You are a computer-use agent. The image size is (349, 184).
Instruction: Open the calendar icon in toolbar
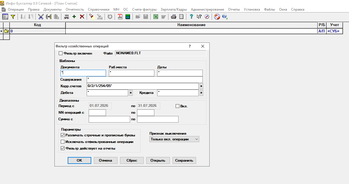[x=120, y=17]
